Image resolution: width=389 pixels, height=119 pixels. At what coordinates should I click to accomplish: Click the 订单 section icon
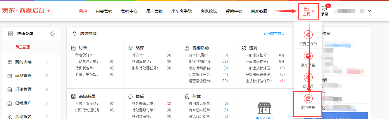pyautogui.click(x=74, y=48)
